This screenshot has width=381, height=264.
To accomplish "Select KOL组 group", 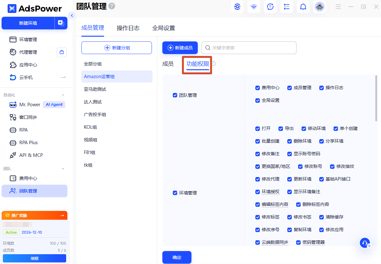I will tap(117, 127).
